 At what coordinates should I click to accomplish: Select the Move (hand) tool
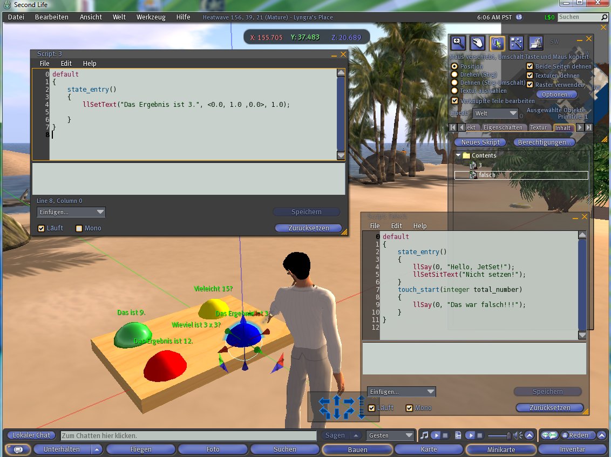tap(477, 43)
